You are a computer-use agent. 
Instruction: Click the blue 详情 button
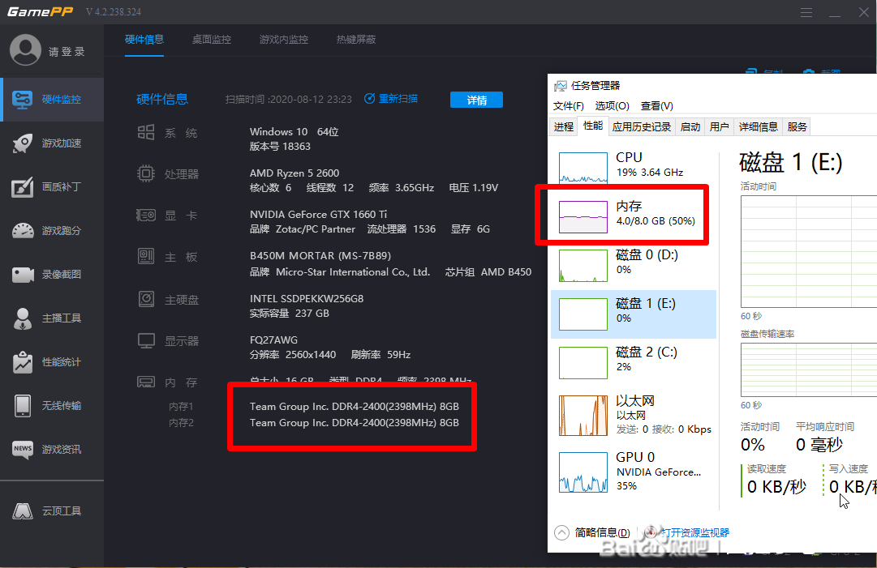click(476, 100)
